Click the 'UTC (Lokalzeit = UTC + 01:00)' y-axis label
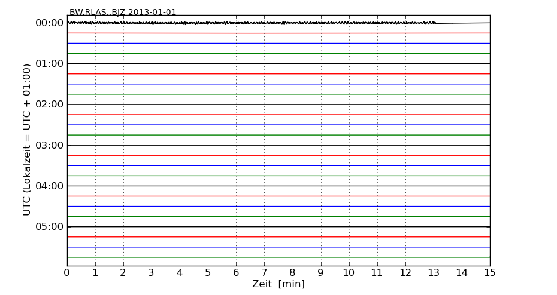Screen dimensions: 557x295 [27, 139]
